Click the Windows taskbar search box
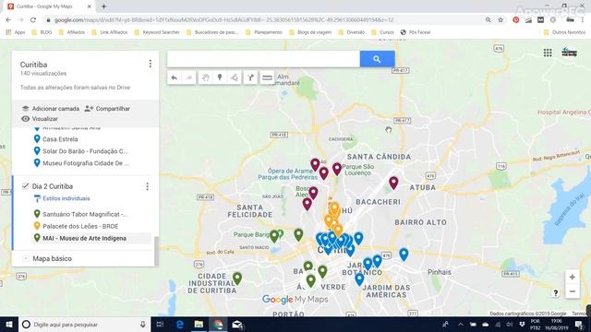Screen dimensions: 591x332 (84, 325)
